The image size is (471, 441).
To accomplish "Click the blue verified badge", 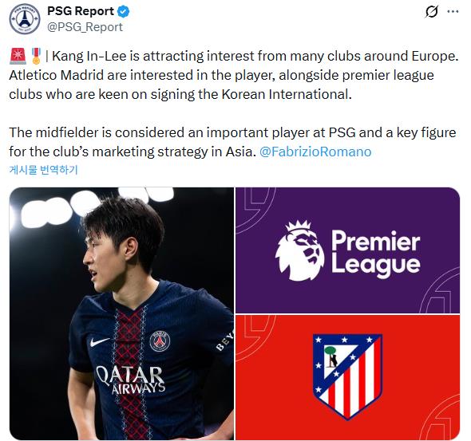I will pyautogui.click(x=123, y=11).
